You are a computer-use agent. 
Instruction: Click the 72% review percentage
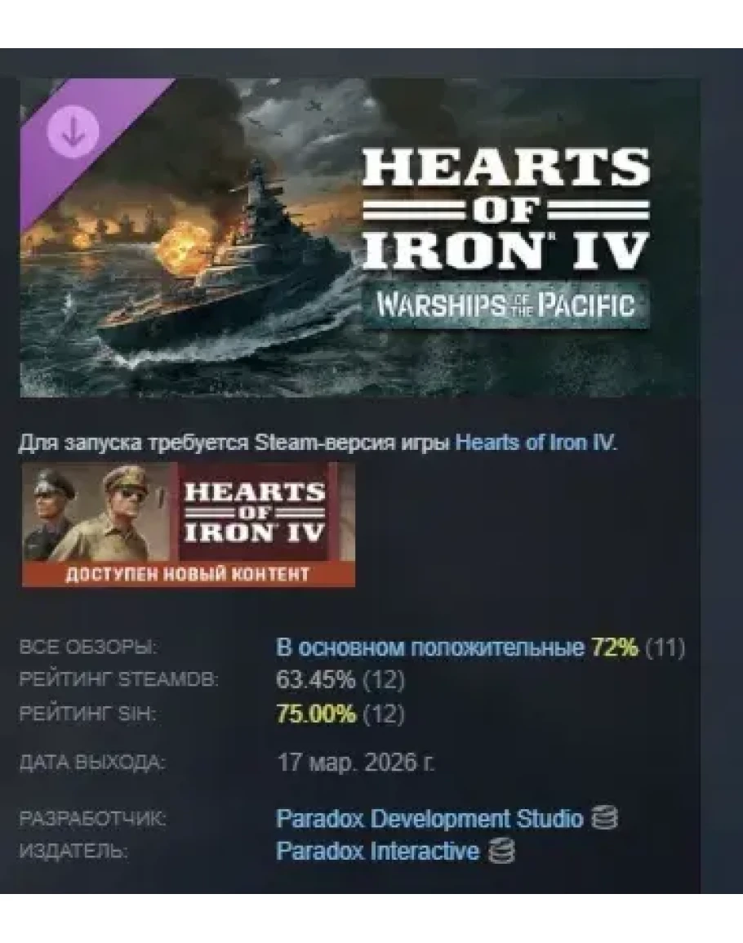point(614,647)
